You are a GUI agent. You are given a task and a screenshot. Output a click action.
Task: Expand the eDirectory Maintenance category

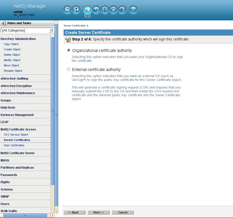[18, 93]
